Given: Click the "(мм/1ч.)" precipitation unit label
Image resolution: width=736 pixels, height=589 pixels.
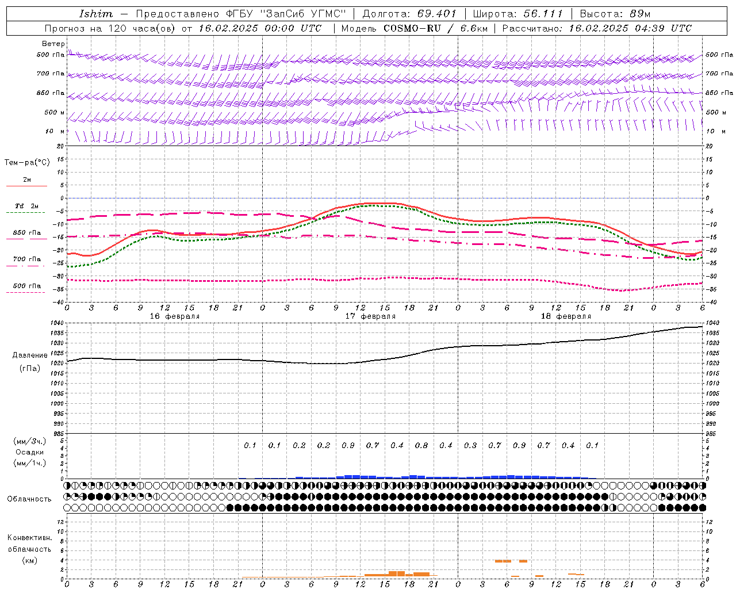Looking at the screenshot, I should click(x=30, y=463).
